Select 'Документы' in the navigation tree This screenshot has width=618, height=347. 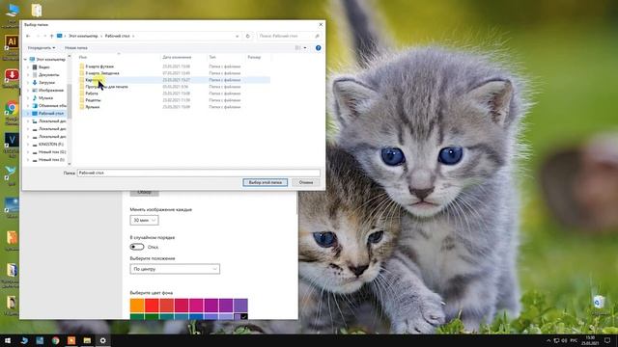pos(49,75)
